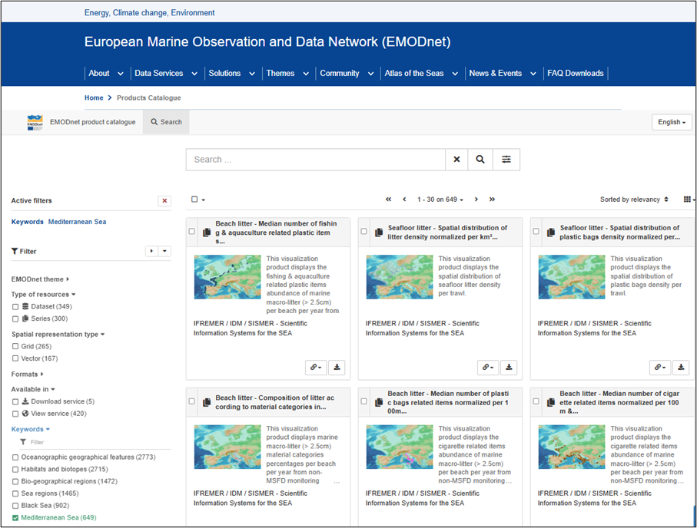Click series icon on cigarette related items card
The width and height of the screenshot is (697, 528).
coord(551,402)
